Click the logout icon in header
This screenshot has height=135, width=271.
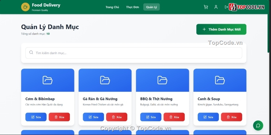pyautogui.click(x=226, y=7)
